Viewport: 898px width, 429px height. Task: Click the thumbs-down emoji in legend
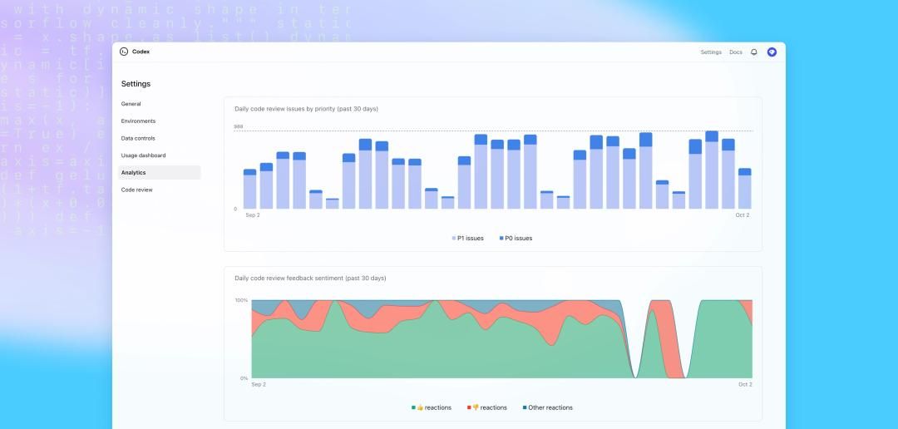tap(476, 408)
